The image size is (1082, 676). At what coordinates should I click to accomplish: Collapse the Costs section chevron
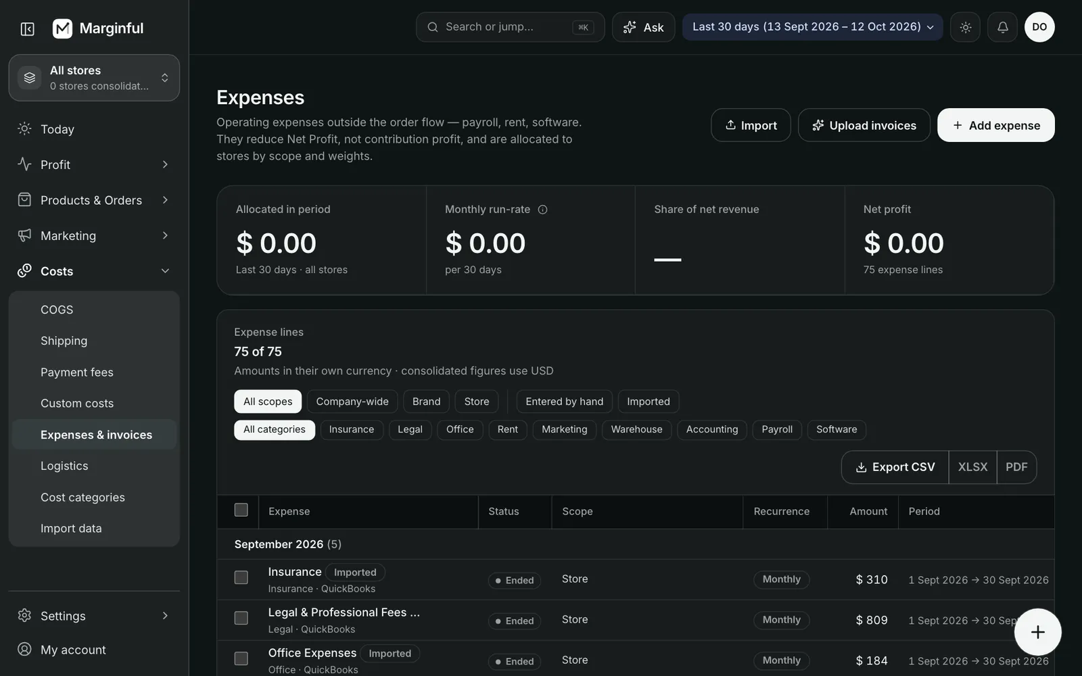[x=165, y=271]
